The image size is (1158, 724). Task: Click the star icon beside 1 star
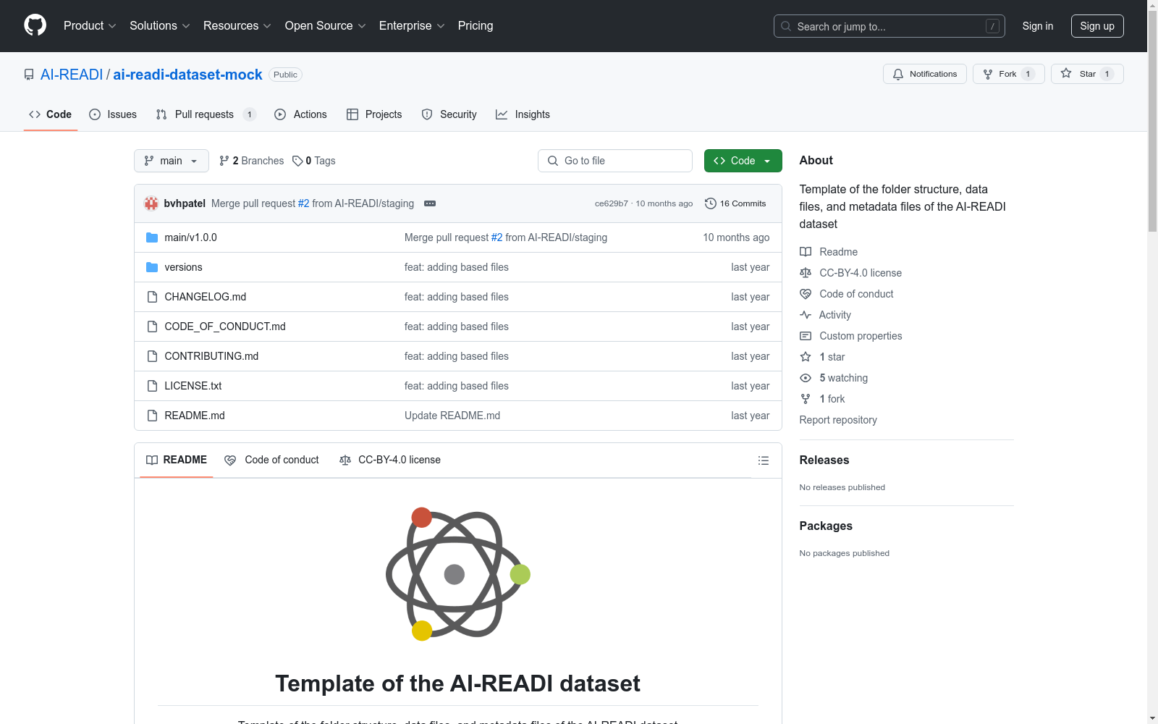(806, 357)
